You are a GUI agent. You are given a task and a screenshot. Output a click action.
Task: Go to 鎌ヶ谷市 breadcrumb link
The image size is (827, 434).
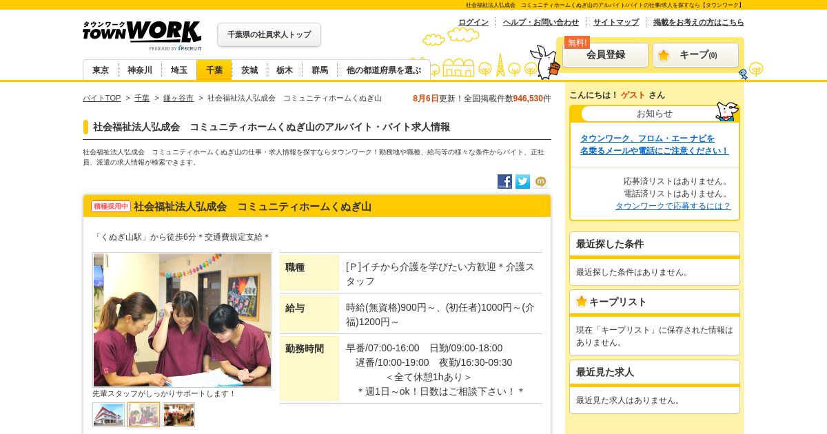click(x=178, y=99)
